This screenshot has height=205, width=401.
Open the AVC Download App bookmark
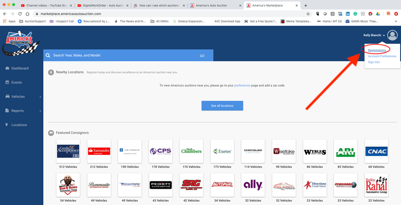tap(228, 22)
